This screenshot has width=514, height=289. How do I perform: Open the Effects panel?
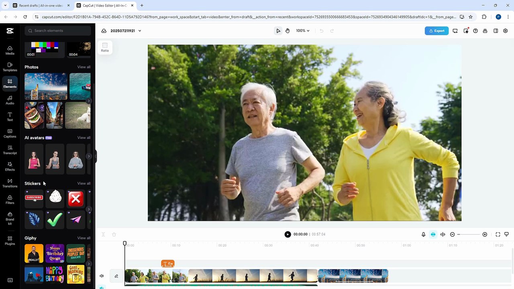[10, 167]
